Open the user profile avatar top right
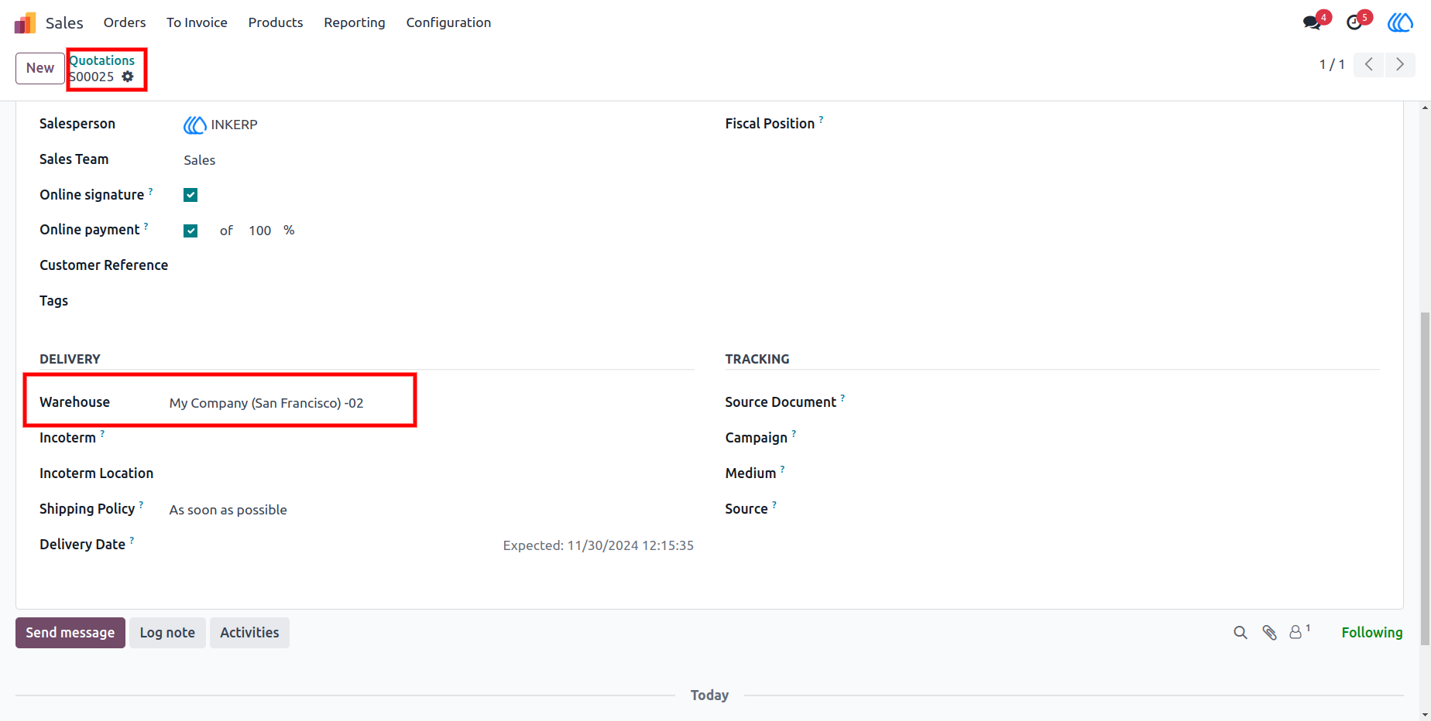The height and width of the screenshot is (721, 1431). click(x=1400, y=22)
